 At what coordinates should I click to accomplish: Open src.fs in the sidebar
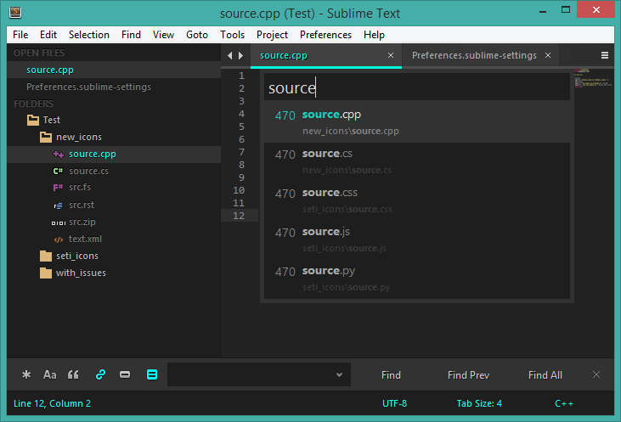(x=80, y=187)
